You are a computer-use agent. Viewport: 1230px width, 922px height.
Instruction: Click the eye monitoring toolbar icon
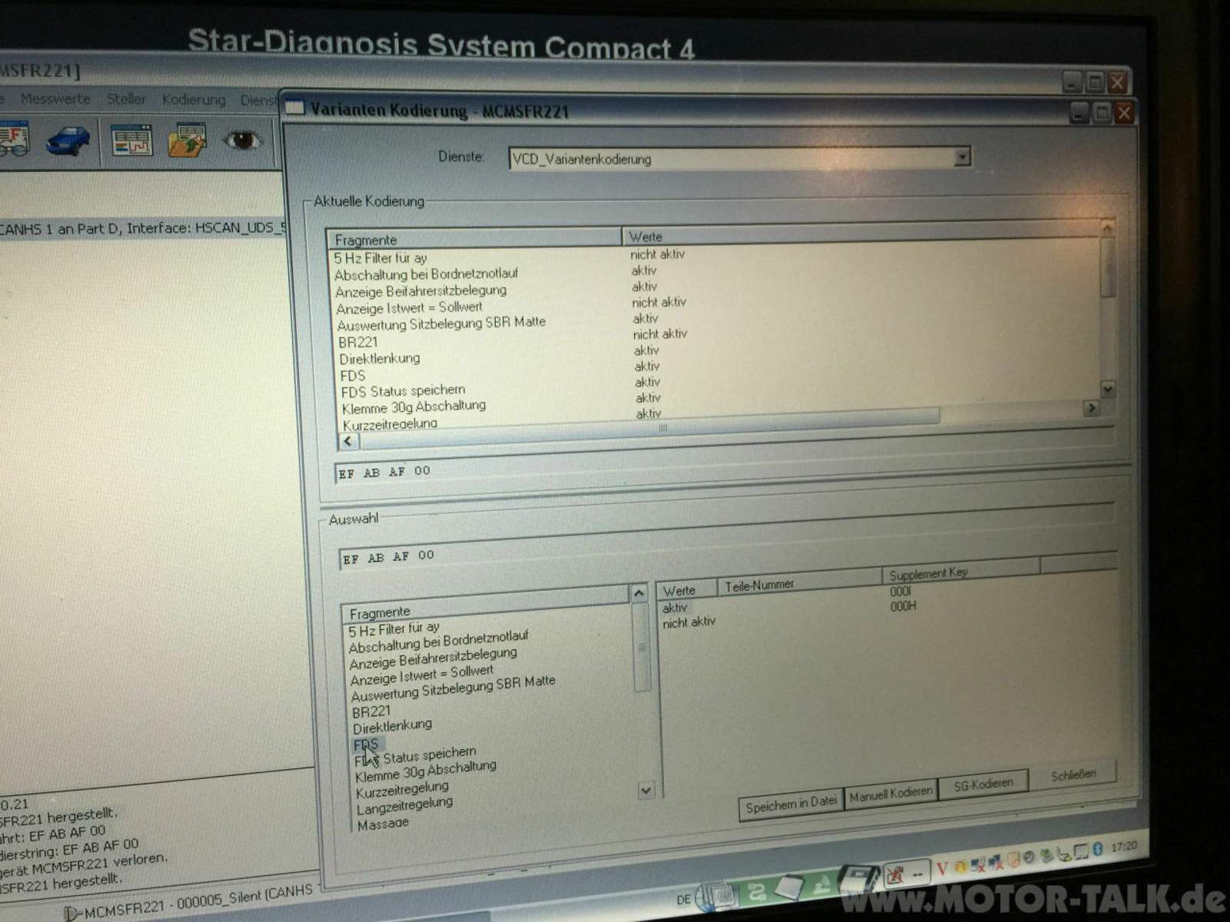pyautogui.click(x=242, y=140)
